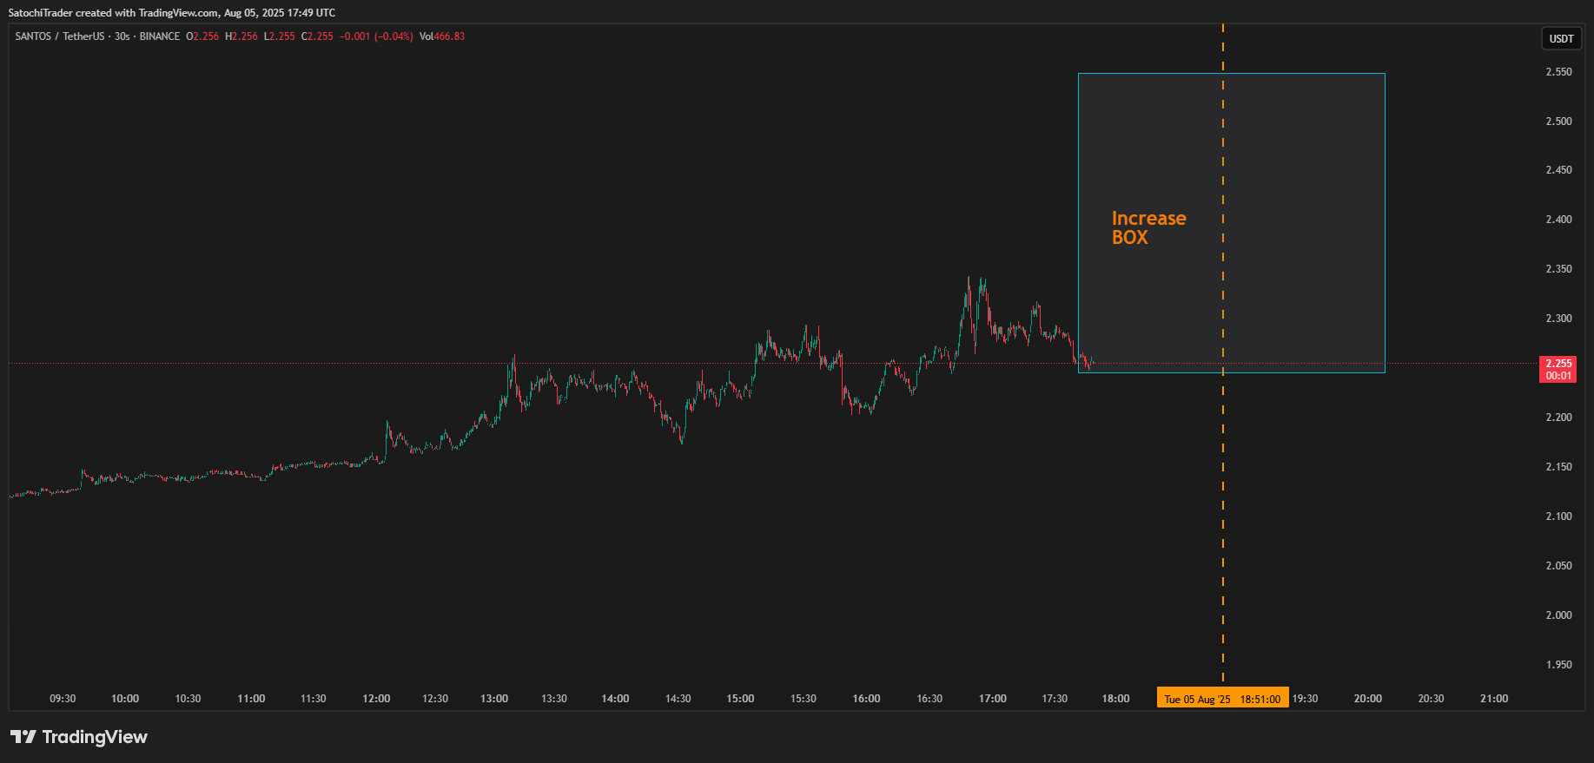Screen dimensions: 1594x763
Task: Click the 20:00 time axis label
Action: tap(1367, 699)
